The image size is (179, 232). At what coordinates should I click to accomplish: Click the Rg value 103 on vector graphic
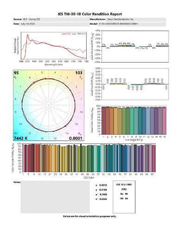pyautogui.click(x=79, y=73)
